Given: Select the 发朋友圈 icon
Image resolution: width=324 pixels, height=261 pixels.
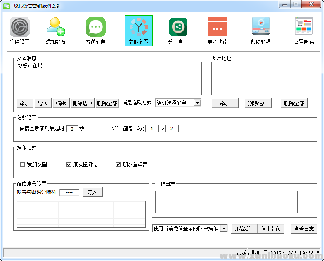Looking at the screenshot, I should coord(139,27).
